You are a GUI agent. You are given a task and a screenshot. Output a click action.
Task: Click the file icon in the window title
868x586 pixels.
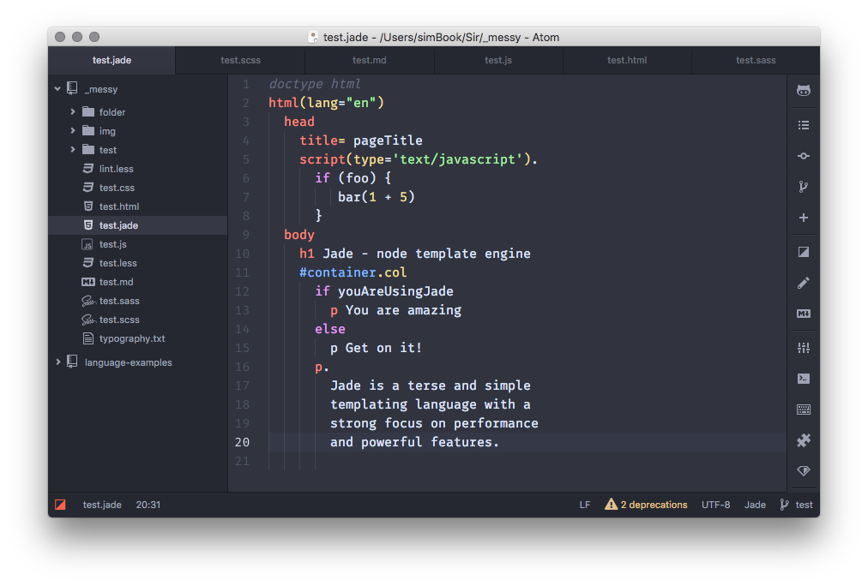click(313, 37)
